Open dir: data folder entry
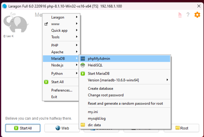This screenshot has height=137, width=204. point(125,125)
